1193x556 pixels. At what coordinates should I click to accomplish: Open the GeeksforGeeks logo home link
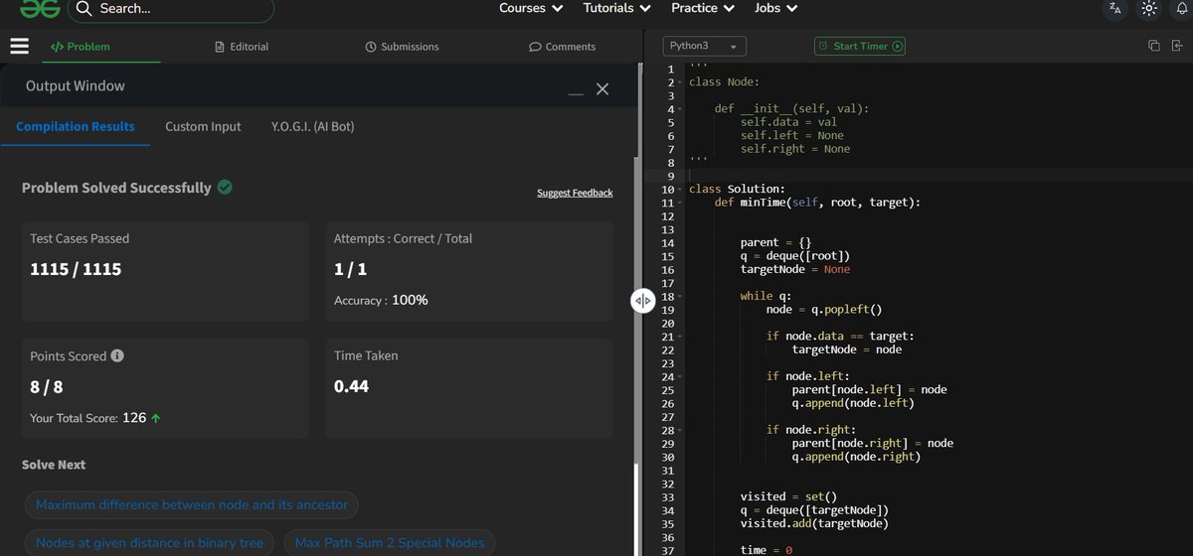coord(40,9)
